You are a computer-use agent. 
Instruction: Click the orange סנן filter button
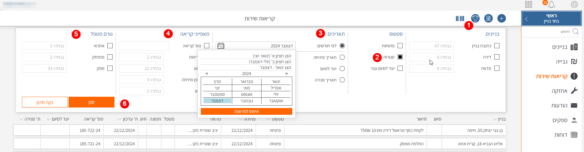tap(91, 102)
